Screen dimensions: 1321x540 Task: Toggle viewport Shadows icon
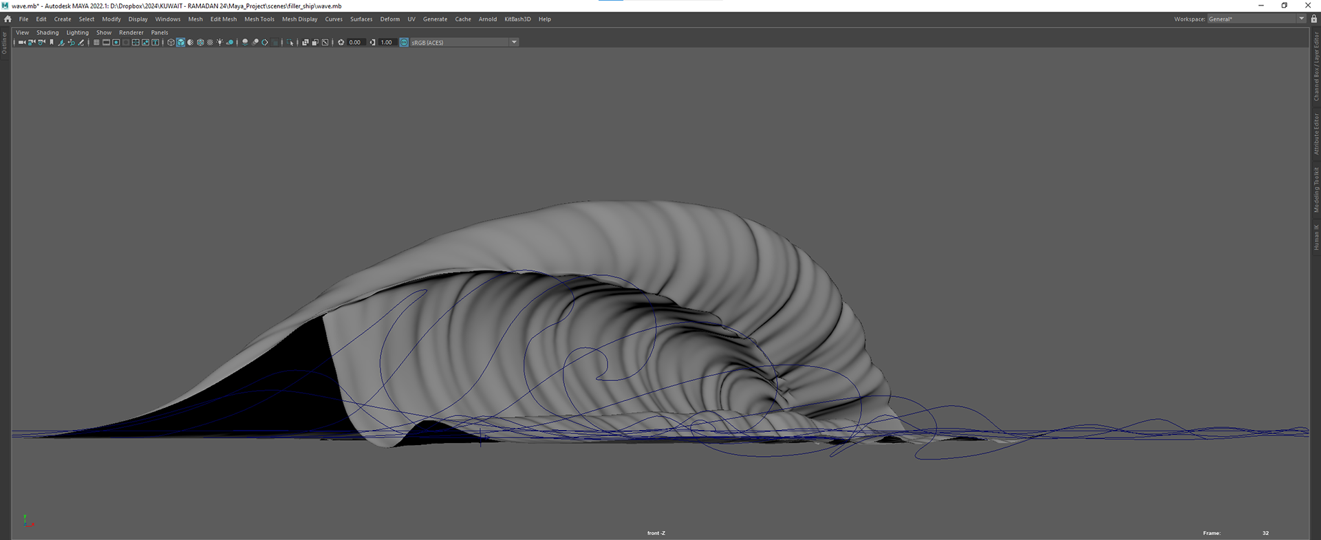pos(230,43)
